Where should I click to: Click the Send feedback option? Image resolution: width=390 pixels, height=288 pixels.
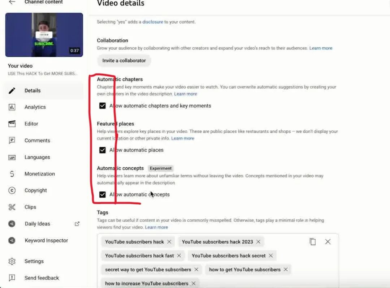tap(41, 278)
